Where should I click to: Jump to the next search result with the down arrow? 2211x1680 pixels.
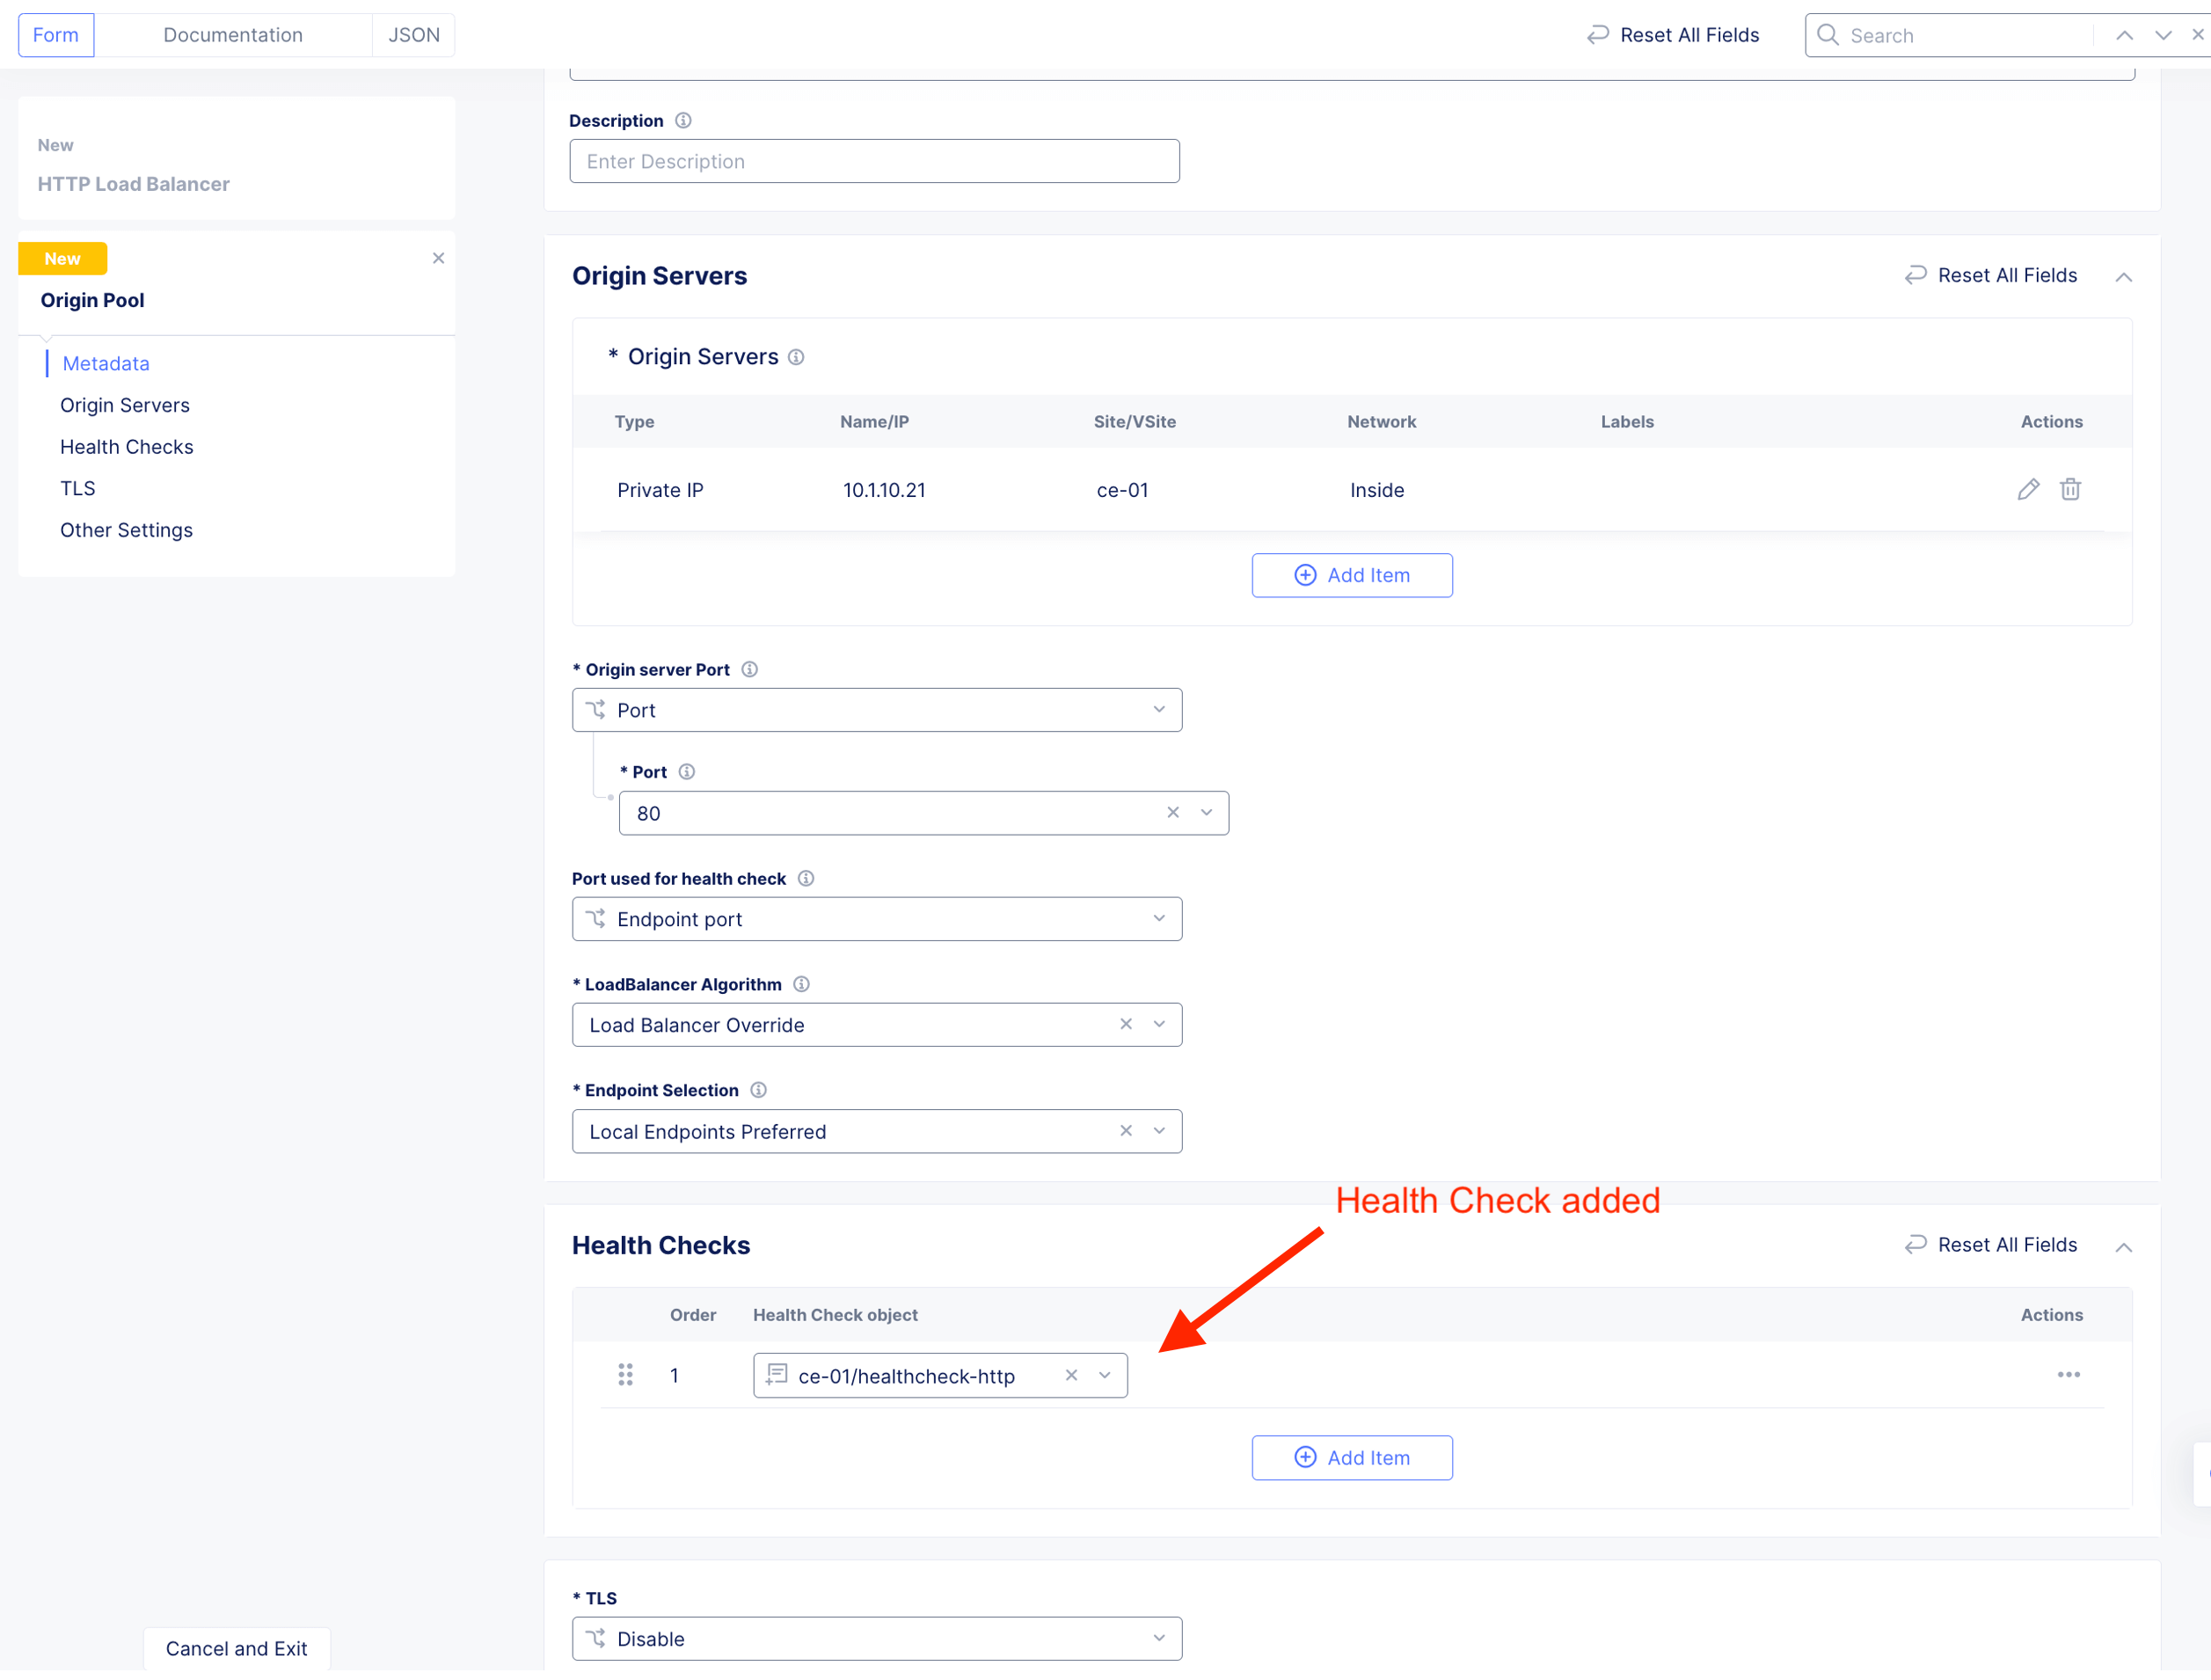tap(2163, 35)
